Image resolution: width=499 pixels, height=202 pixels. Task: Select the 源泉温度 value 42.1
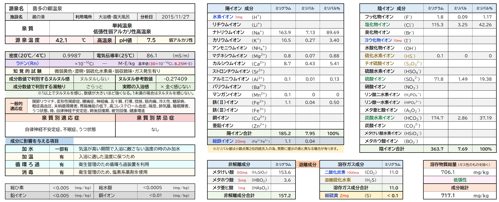pos(62,40)
